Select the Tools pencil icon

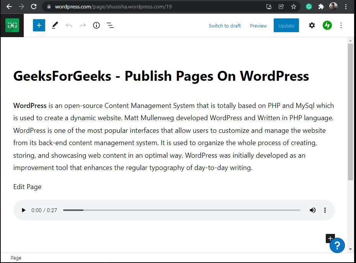point(55,25)
